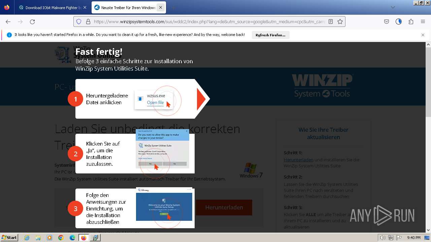Click the Schritt 2: label in sidebar

click(293, 177)
